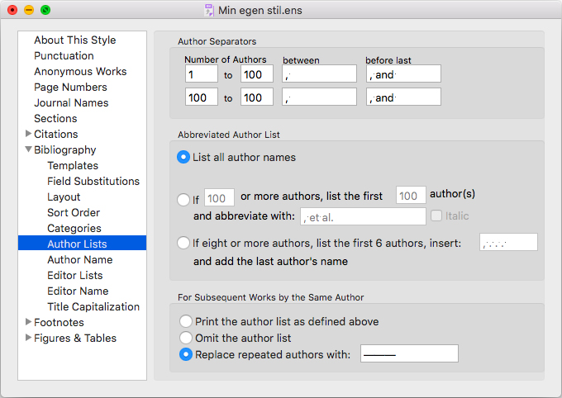
Task: Go to Page Numbers settings
Action: click(70, 87)
